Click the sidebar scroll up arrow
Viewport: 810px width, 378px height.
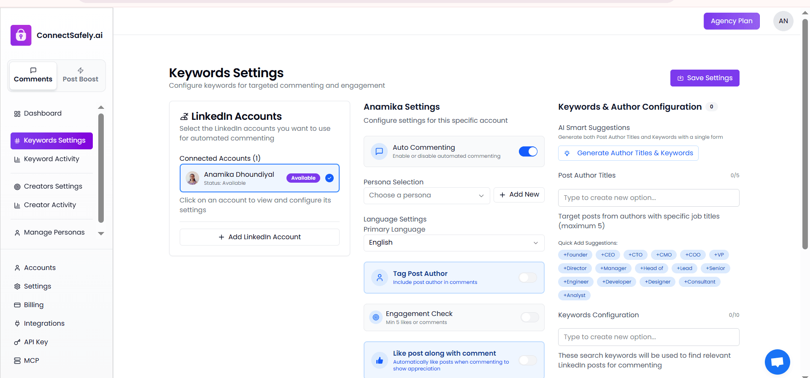(x=101, y=107)
